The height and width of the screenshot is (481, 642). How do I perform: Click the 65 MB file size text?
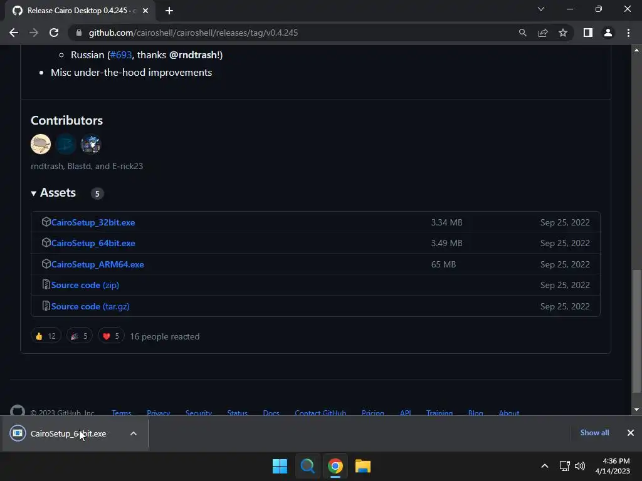pos(443,265)
